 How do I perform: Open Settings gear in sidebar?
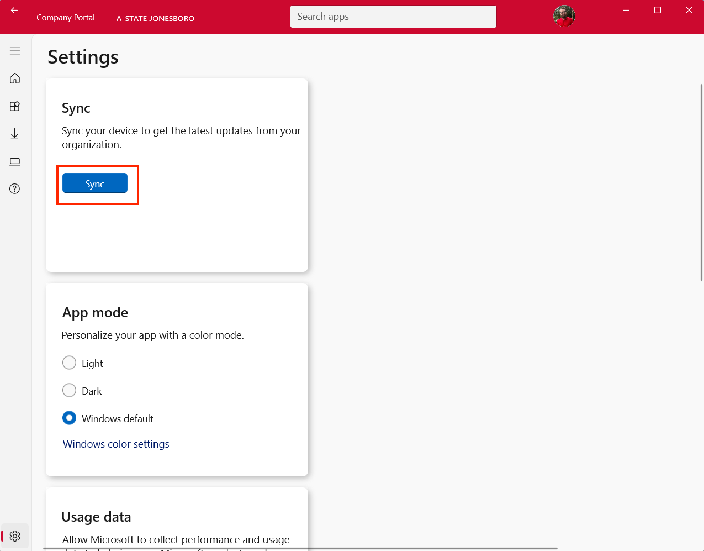[15, 536]
